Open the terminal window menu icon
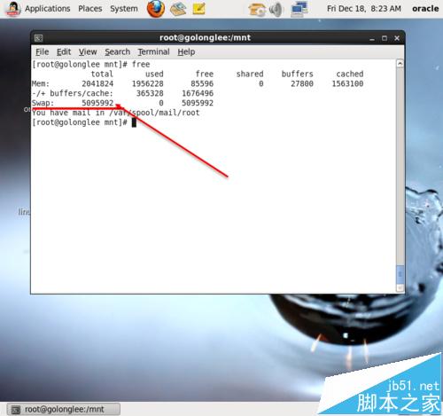 click(39, 38)
